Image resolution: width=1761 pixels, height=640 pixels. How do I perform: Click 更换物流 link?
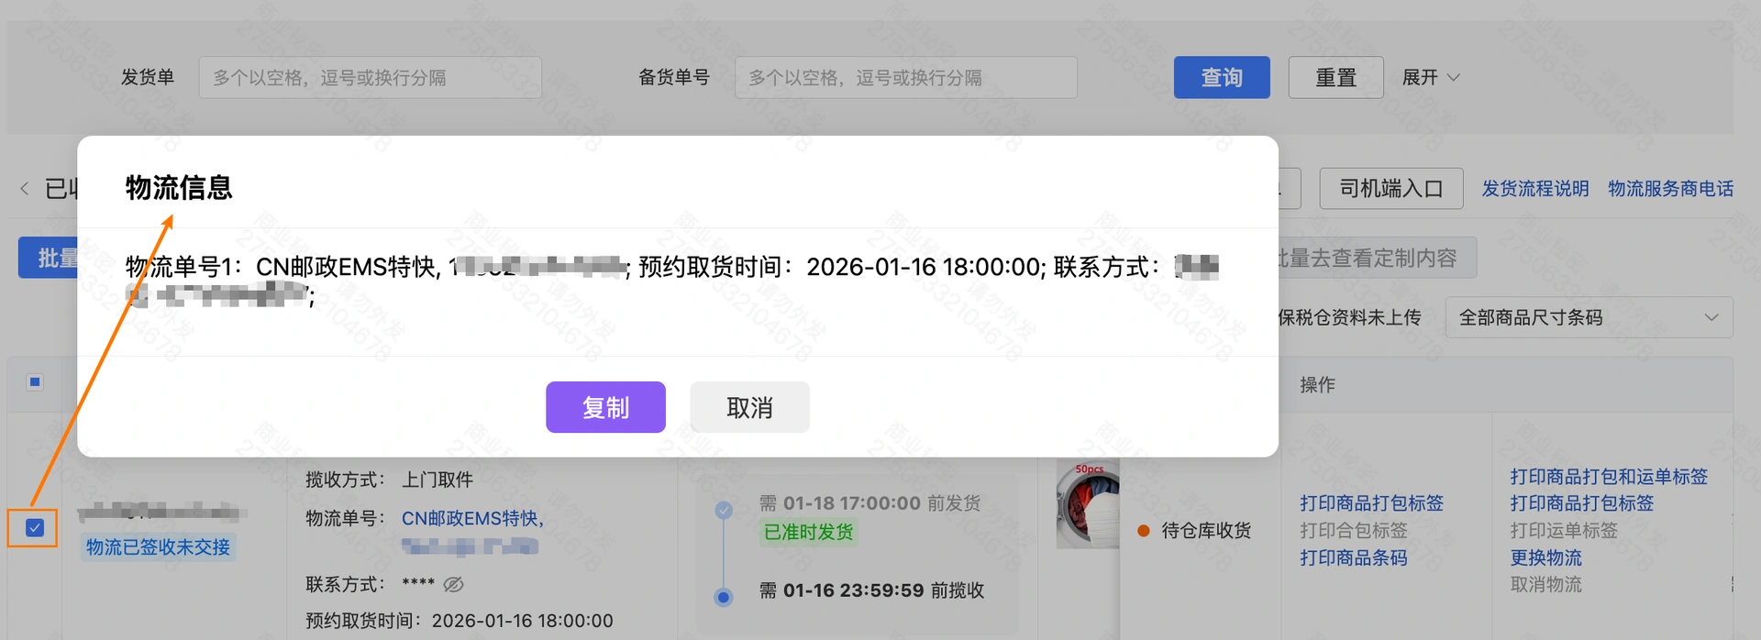click(1545, 557)
